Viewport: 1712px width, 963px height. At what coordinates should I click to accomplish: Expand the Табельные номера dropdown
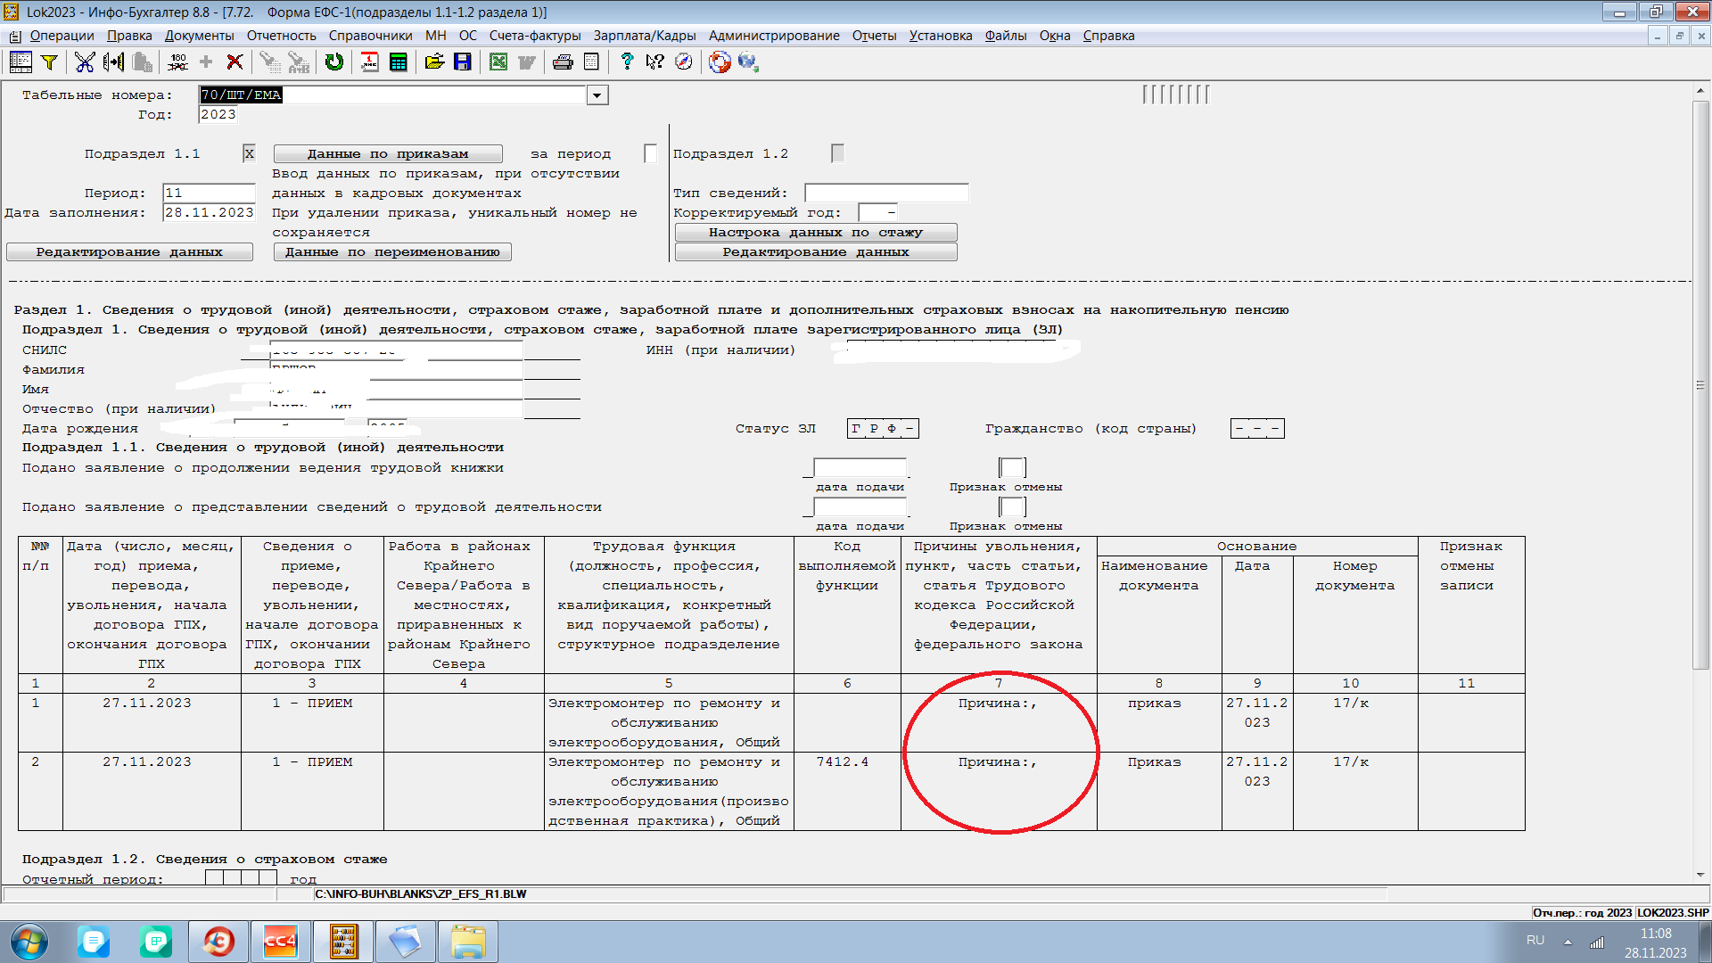coord(597,95)
